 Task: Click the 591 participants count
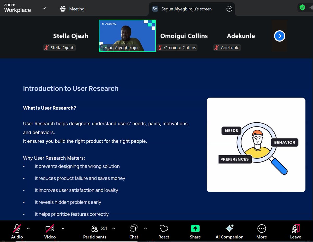click(104, 228)
